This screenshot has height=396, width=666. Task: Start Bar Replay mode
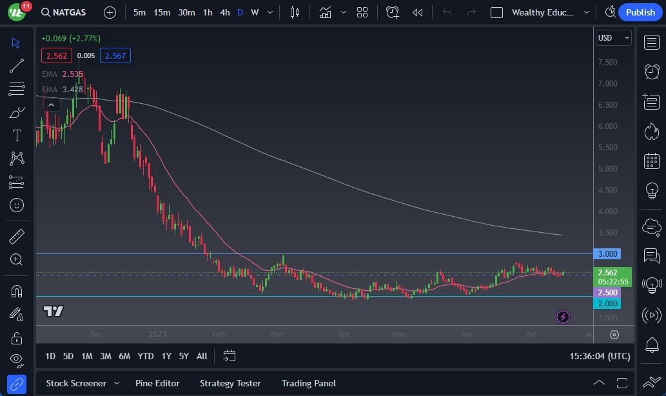[418, 12]
